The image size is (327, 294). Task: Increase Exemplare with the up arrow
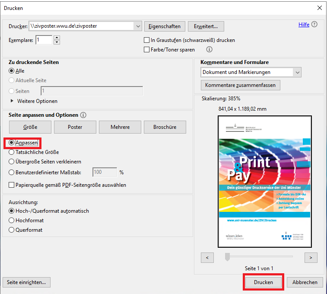[x=57, y=38]
